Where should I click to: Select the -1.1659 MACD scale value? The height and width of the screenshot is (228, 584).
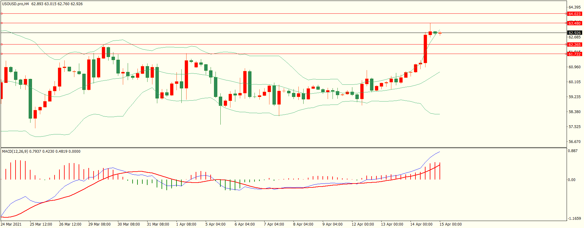pyautogui.click(x=574, y=219)
